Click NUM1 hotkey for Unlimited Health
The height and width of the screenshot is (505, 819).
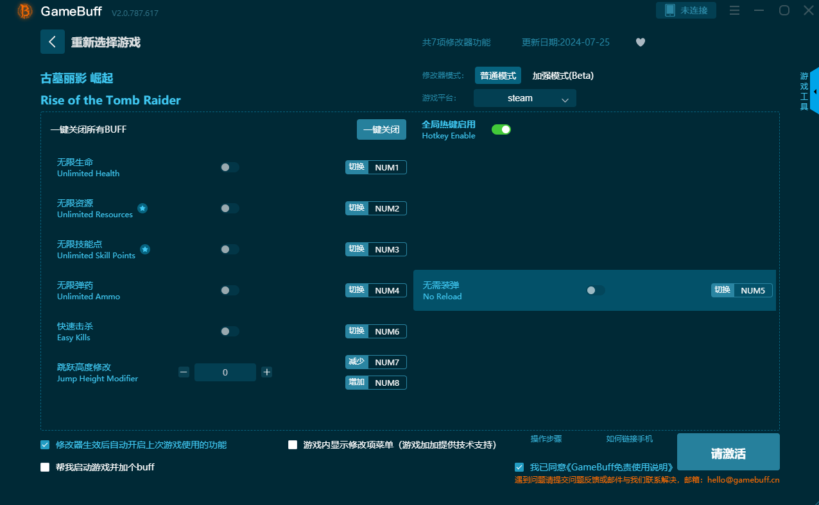(x=387, y=167)
